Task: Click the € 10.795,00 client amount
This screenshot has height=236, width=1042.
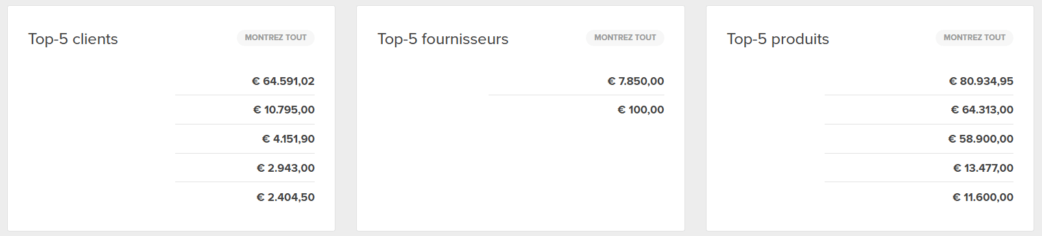Action: [284, 110]
